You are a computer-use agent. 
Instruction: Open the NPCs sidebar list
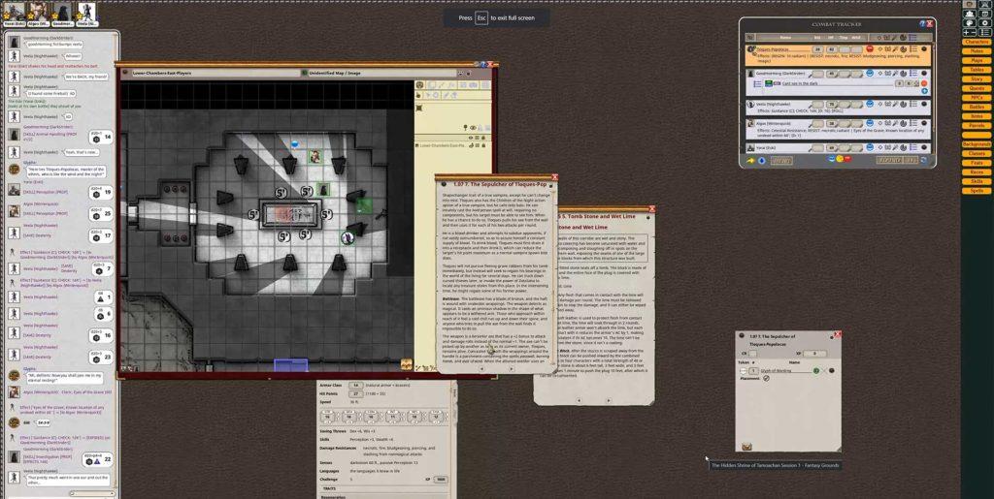coord(977,98)
